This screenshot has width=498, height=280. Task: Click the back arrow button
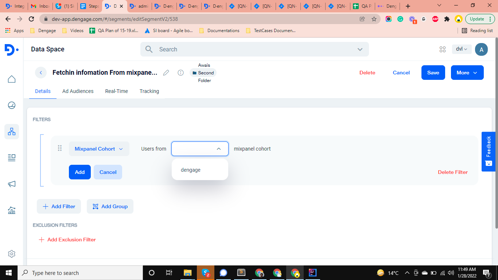click(x=41, y=73)
